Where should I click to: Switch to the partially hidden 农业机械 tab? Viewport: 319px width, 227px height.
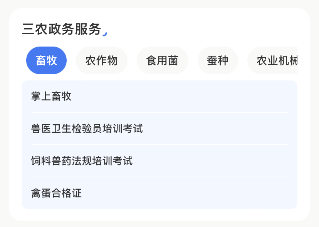click(x=272, y=60)
